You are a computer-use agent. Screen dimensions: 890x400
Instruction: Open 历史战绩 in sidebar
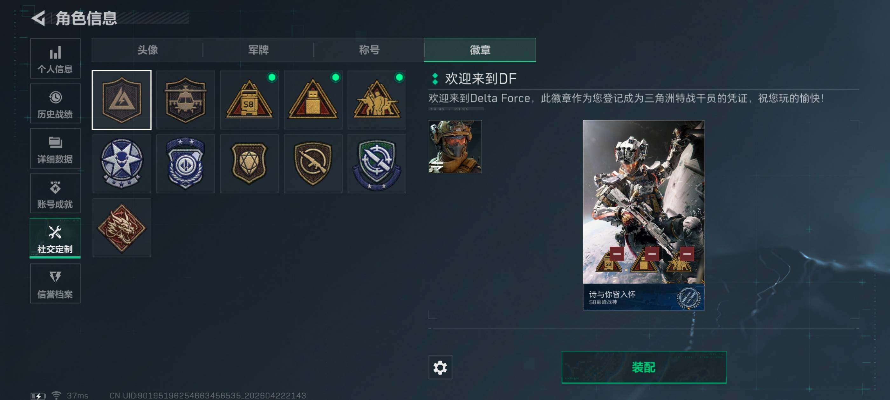[55, 103]
